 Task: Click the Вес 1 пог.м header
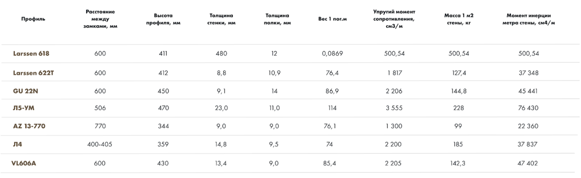[x=332, y=19]
